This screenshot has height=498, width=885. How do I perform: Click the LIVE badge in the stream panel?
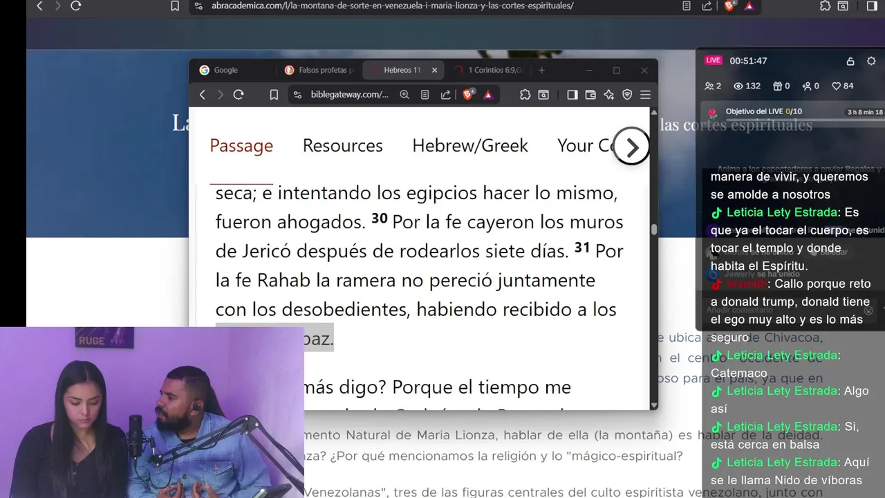click(713, 61)
